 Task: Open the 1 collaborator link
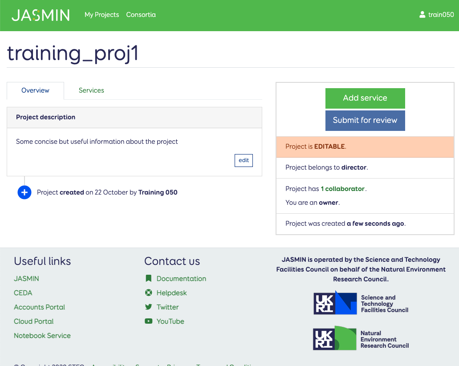[x=342, y=189]
